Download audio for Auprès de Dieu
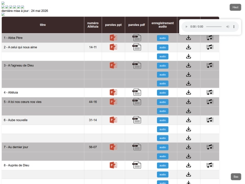The width and height of the screenshot is (245, 184). 189,165
